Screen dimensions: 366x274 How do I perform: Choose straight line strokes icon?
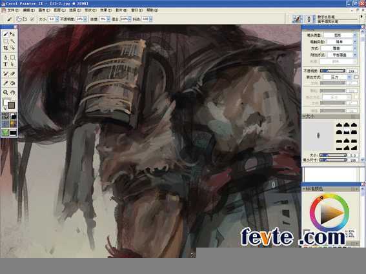click(25, 19)
